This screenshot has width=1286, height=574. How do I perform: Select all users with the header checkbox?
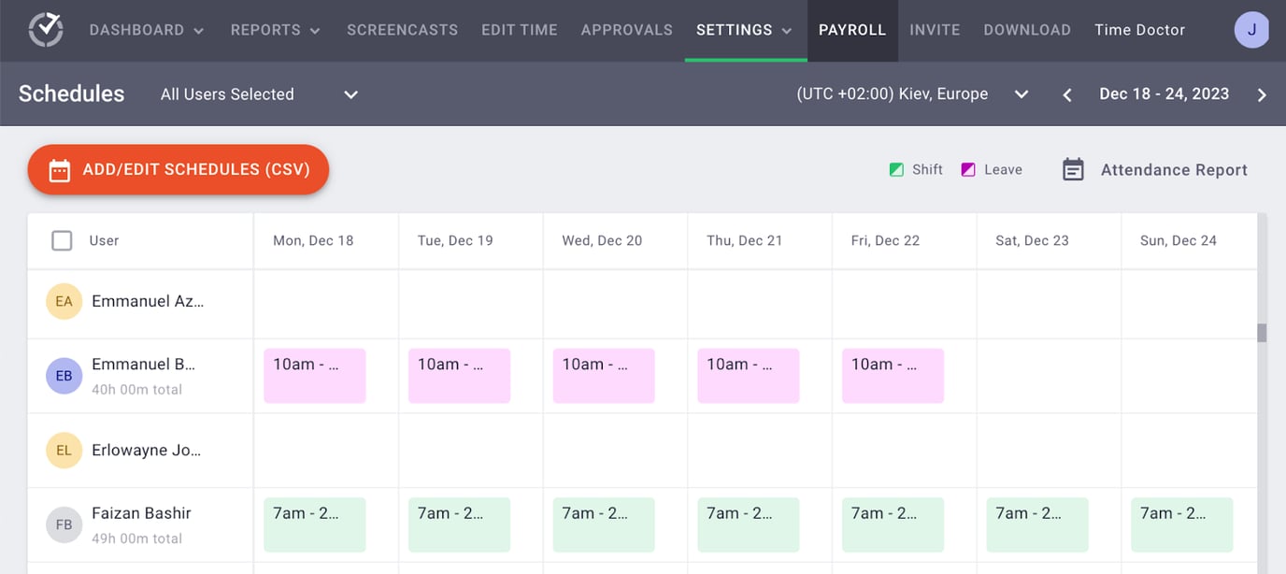coord(62,239)
